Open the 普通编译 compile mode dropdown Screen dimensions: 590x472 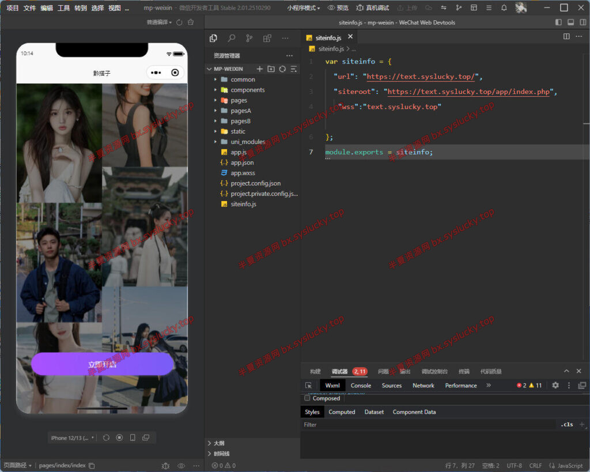[159, 22]
